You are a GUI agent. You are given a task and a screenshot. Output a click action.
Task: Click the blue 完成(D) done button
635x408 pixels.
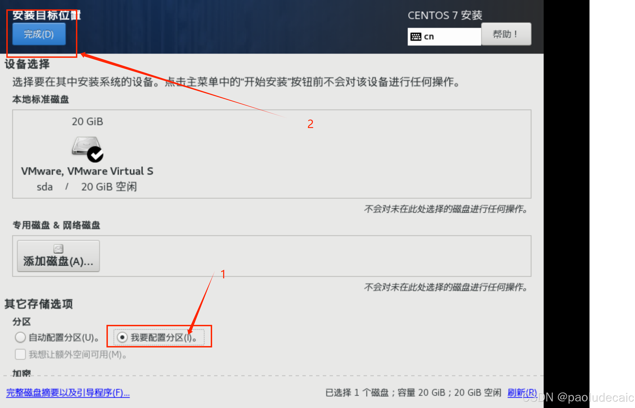tap(39, 34)
